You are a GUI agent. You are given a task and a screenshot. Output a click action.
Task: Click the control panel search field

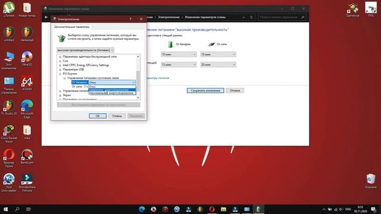[282, 17]
